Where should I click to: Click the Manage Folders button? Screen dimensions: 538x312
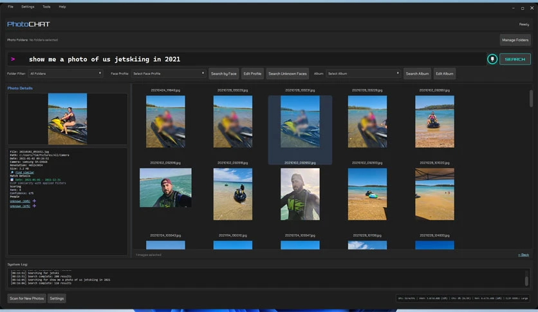click(x=515, y=40)
